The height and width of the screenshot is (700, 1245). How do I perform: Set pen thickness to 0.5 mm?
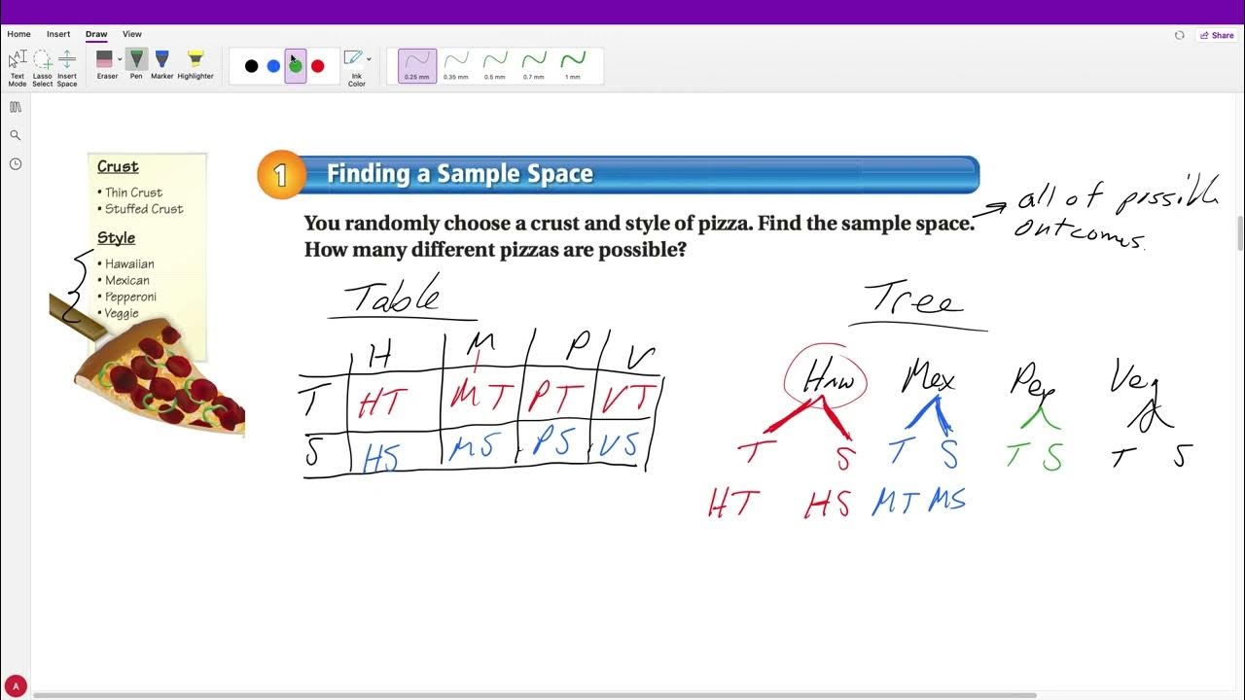(x=495, y=66)
